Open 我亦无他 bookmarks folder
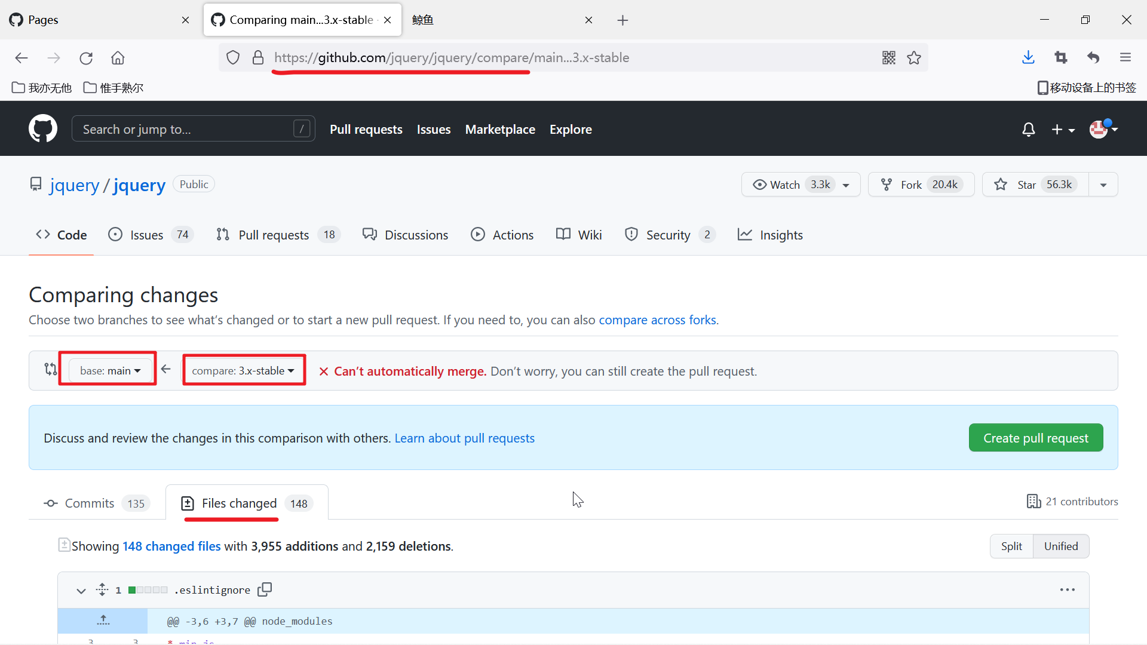The height and width of the screenshot is (645, 1147). [42, 88]
